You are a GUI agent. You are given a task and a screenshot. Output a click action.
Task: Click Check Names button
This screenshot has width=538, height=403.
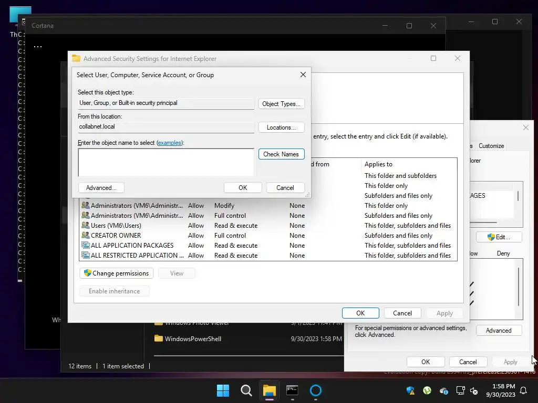(281, 154)
